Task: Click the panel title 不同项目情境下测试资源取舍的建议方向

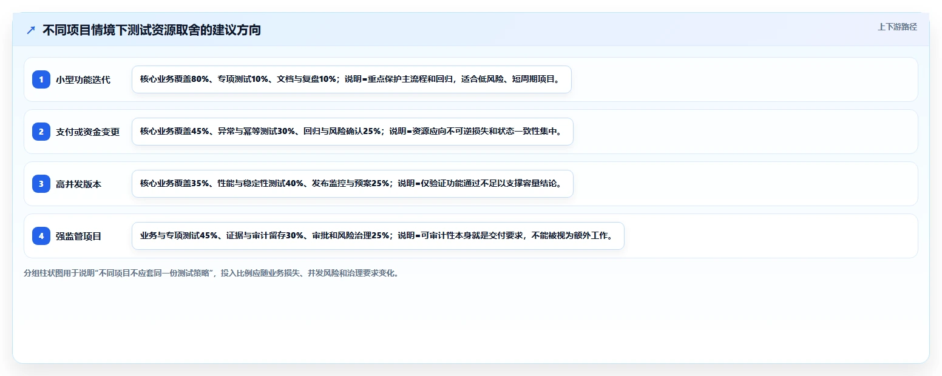Action: point(152,30)
